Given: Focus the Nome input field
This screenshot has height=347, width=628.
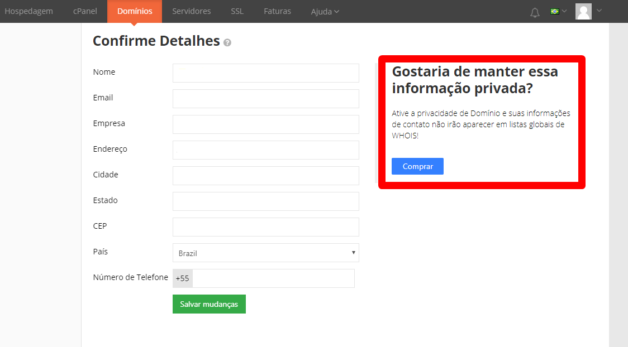Looking at the screenshot, I should click(x=265, y=73).
